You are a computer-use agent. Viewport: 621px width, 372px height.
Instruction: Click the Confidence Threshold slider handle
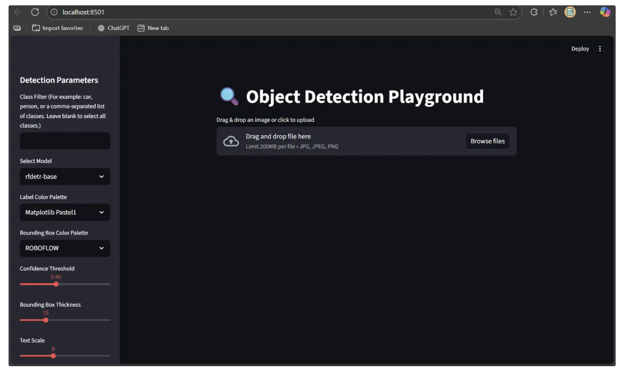coord(56,284)
